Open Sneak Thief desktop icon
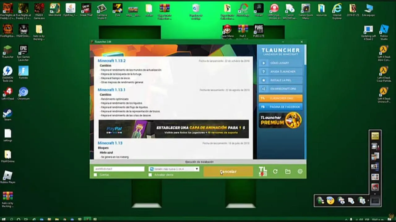This screenshot has width=396, height=222. point(86,8)
